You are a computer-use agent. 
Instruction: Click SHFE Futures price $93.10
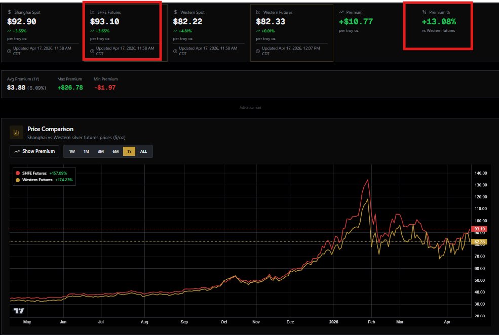104,22
